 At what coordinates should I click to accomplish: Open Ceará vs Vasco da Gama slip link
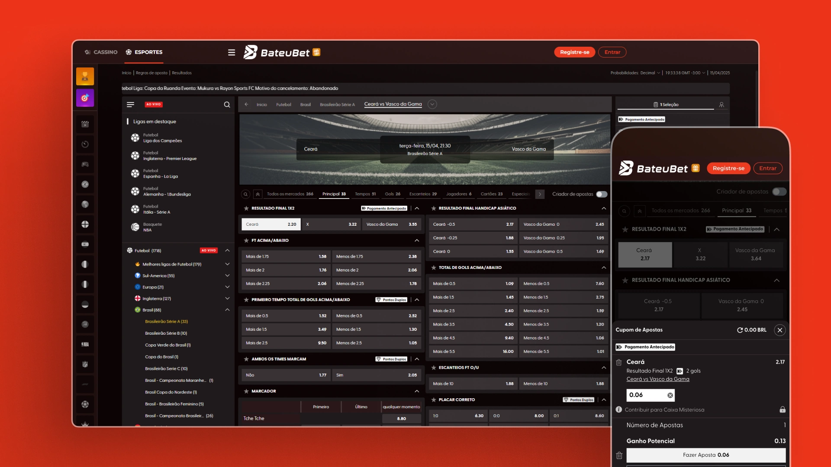tap(658, 379)
